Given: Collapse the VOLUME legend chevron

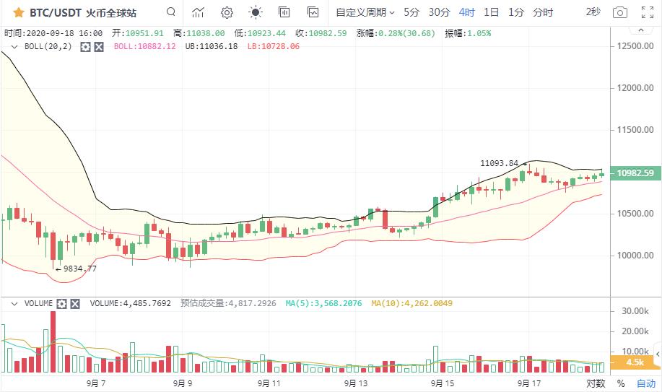Looking at the screenshot, I should (x=14, y=304).
